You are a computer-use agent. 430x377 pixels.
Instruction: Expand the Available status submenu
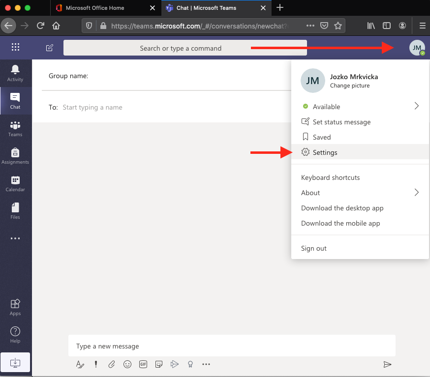pyautogui.click(x=416, y=106)
